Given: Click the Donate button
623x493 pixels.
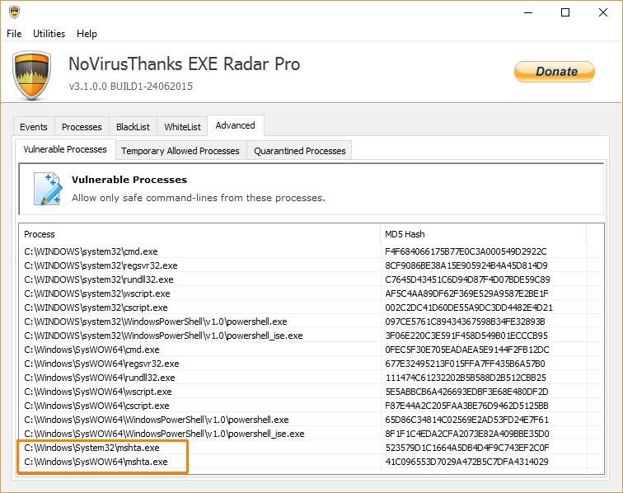Looking at the screenshot, I should [555, 72].
